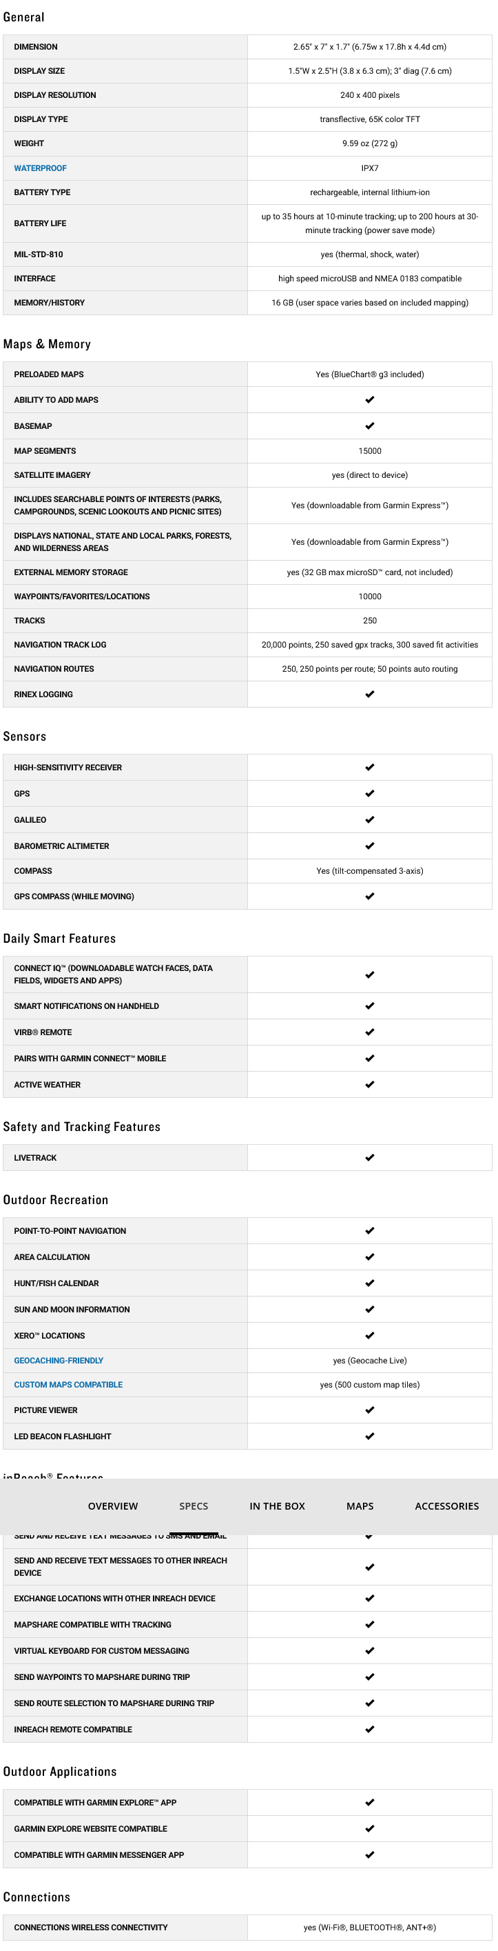The width and height of the screenshot is (498, 1951).
Task: Click the RINEX Logging checkmark
Action: 369,694
